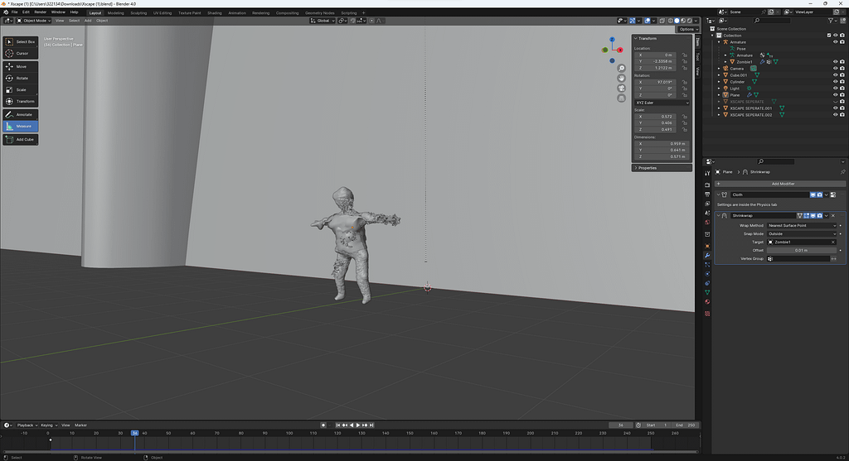This screenshot has height=461, width=849.
Task: Click the Add Modifier button
Action: pos(782,184)
